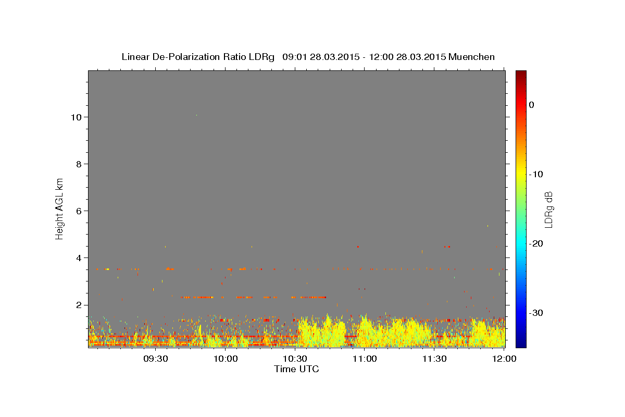Viewport: 625px width, 417px height.
Task: Click the 'Time UTC' axis label
Action: click(296, 369)
